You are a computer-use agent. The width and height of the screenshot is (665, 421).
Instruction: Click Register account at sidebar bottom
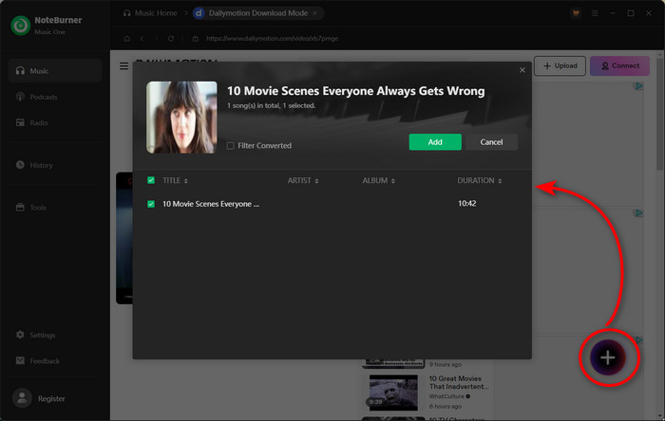[39, 398]
